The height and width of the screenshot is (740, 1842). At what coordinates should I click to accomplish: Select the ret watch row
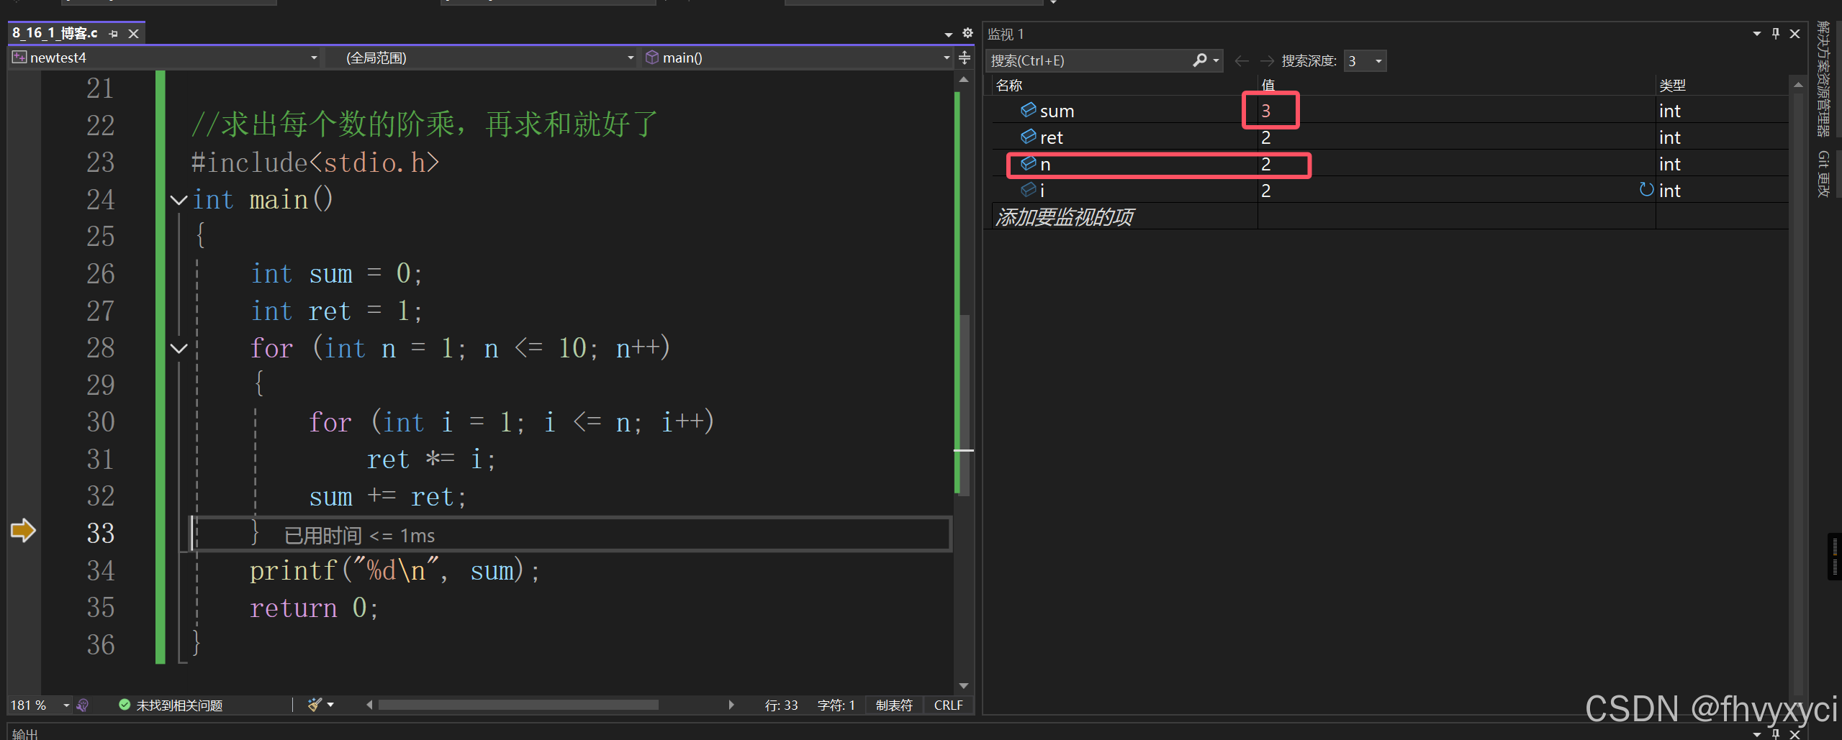(1389, 137)
